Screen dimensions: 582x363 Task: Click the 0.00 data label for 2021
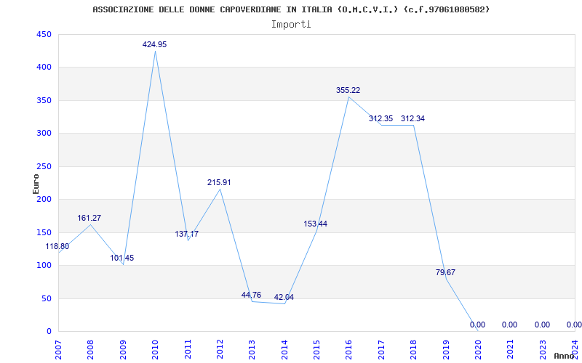pyautogui.click(x=510, y=325)
